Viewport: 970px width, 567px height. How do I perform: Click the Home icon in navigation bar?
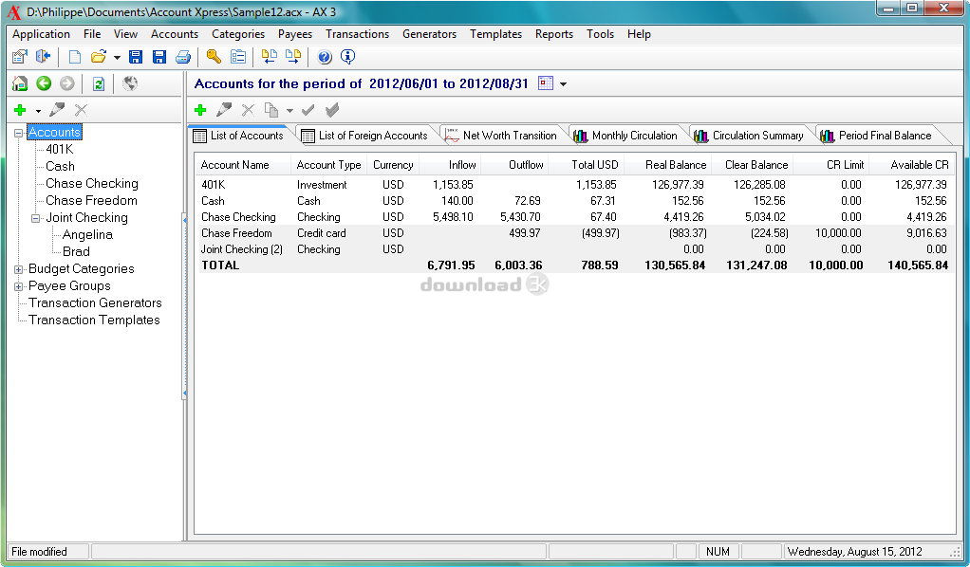(19, 83)
